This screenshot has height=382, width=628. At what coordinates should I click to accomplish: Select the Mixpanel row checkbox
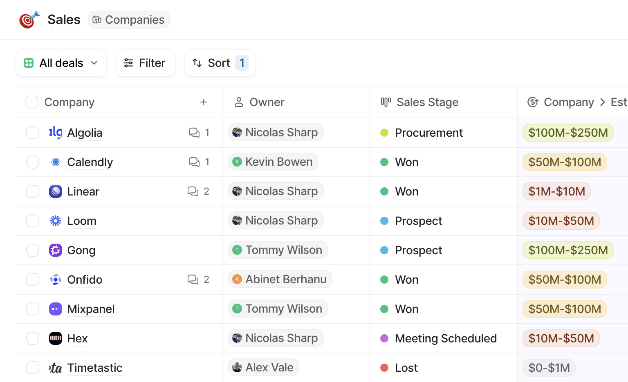[x=33, y=309]
